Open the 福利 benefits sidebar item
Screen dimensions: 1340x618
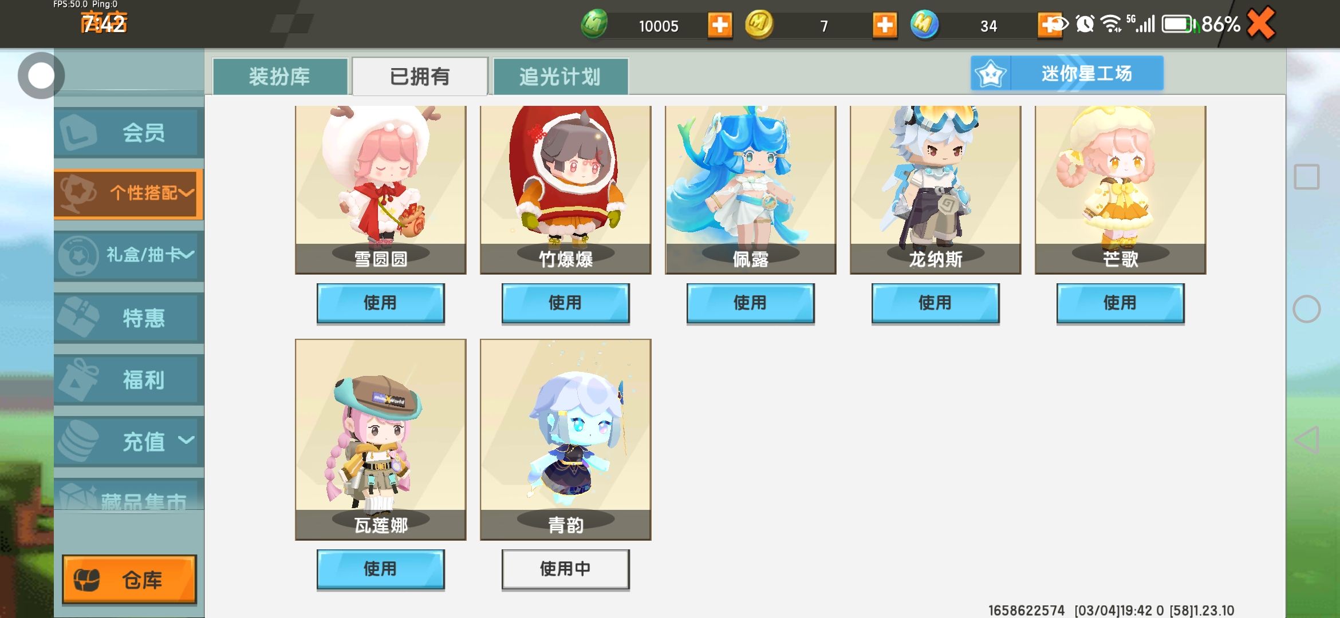tap(129, 379)
